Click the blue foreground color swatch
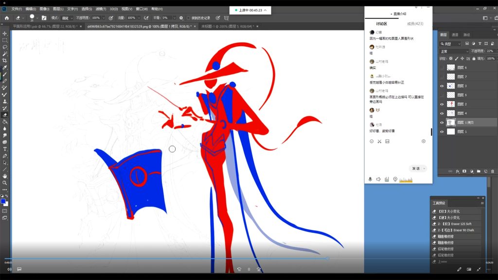498x280 pixels. (3, 200)
